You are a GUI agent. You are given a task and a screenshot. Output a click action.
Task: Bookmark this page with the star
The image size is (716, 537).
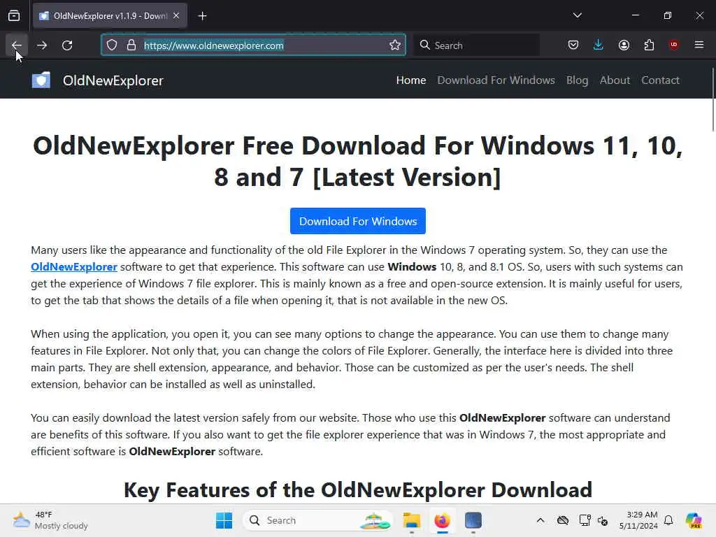click(395, 45)
